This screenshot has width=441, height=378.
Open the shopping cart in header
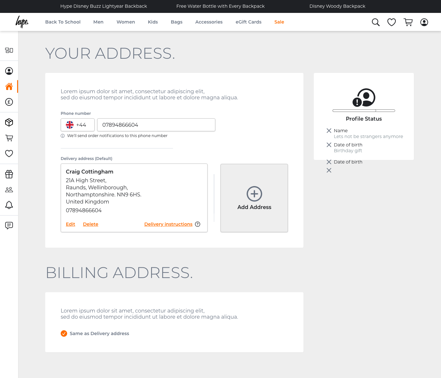point(408,22)
